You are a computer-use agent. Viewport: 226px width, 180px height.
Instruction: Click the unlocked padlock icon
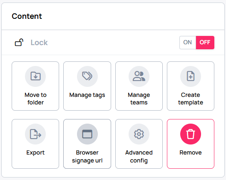[x=19, y=42]
